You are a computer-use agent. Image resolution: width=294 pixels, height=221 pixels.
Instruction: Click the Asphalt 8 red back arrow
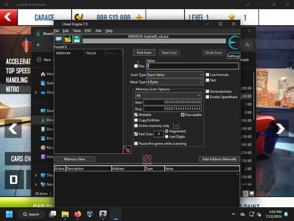pyautogui.click(x=8, y=17)
